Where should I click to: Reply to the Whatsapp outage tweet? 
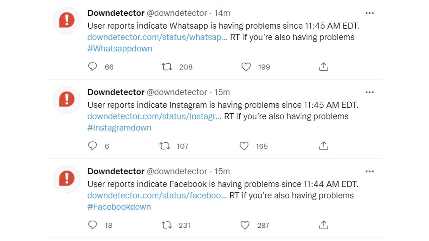(x=93, y=67)
